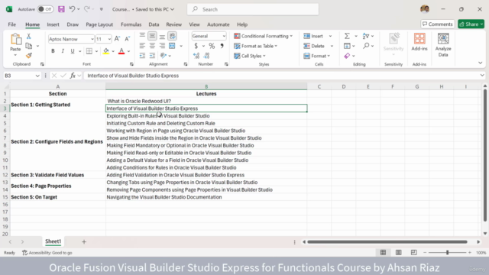Open Add-ins from the ribbon
This screenshot has height=275, width=489.
[x=419, y=43]
